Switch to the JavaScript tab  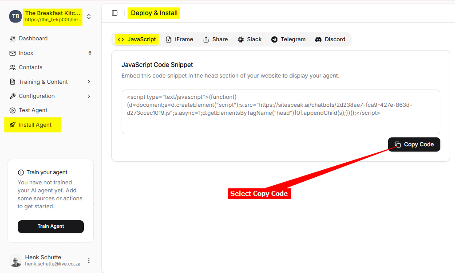point(137,39)
